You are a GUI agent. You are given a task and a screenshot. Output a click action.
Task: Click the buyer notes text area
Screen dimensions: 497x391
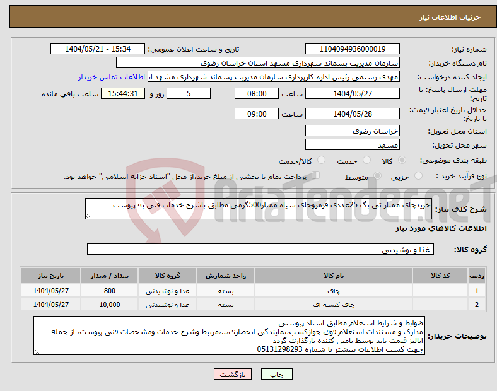point(229,336)
